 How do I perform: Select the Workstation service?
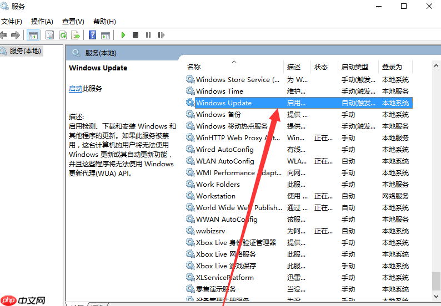pyautogui.click(x=299, y=196)
